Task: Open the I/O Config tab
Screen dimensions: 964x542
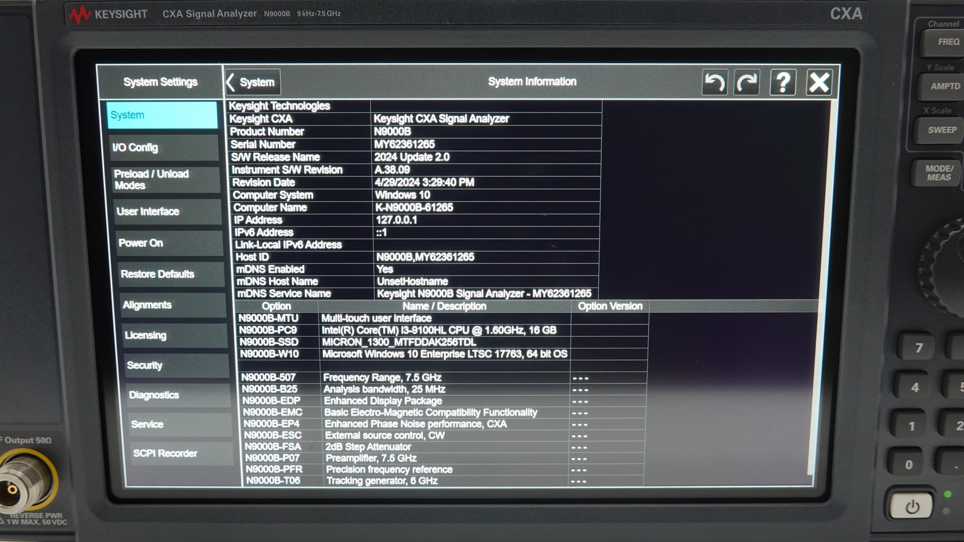Action: [x=163, y=147]
